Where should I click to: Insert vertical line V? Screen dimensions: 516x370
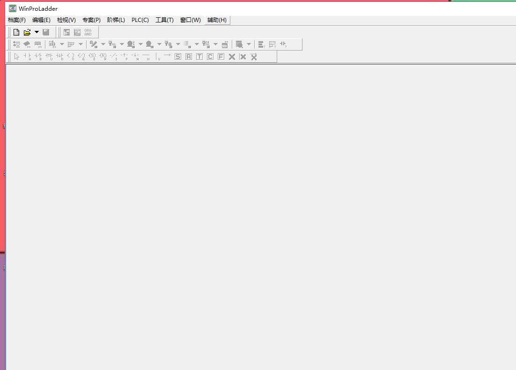[x=158, y=57]
